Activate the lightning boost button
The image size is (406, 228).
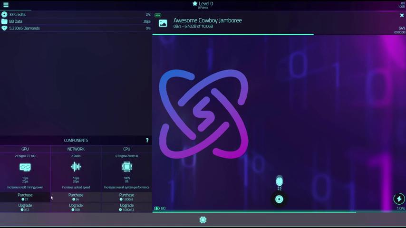(399, 199)
